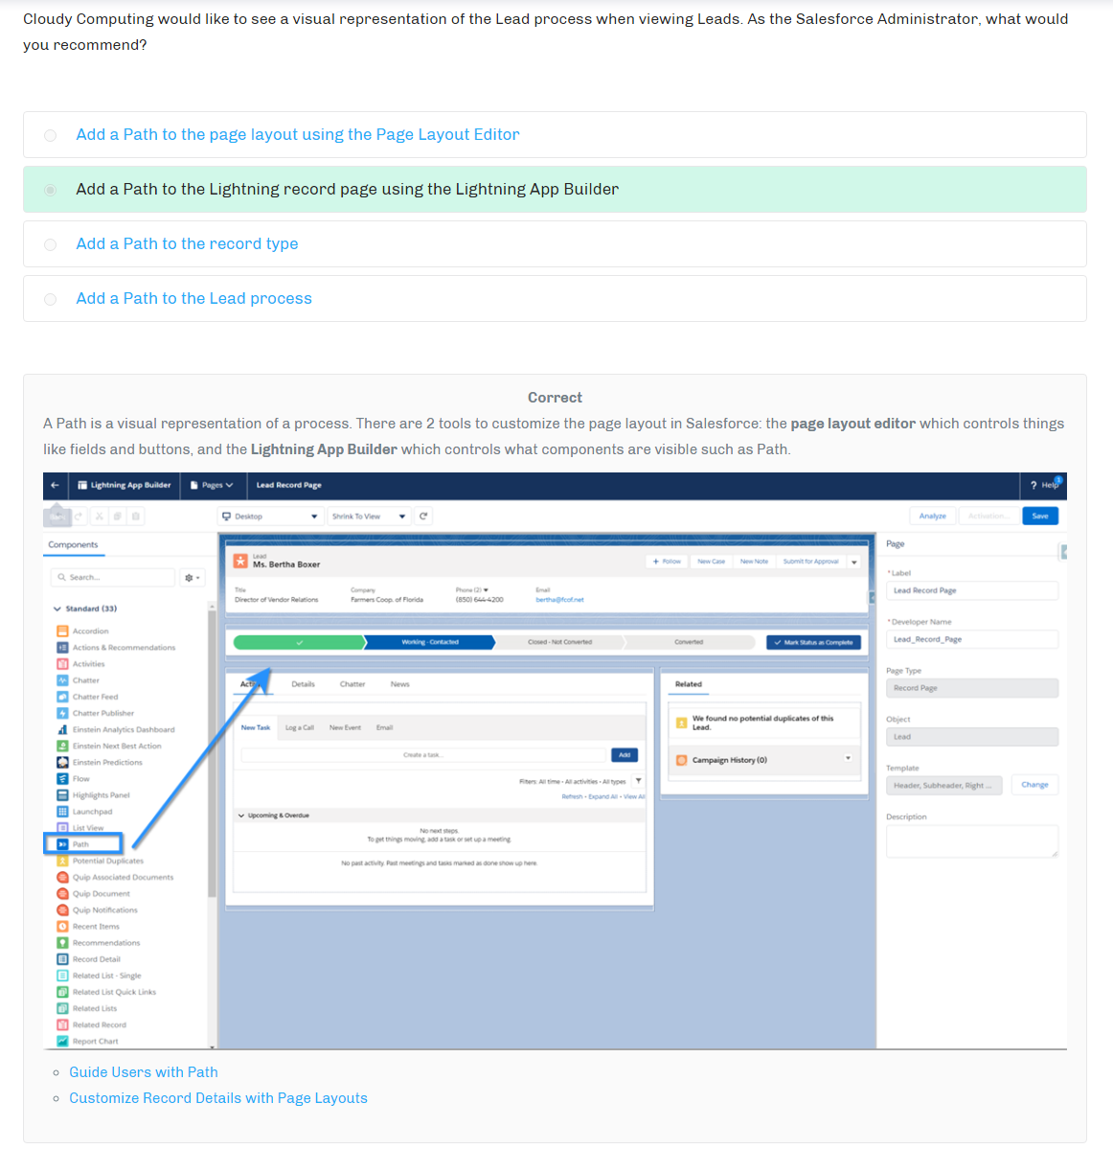Collapse the Upcoming & Overdue section
This screenshot has width=1113, height=1149.
tap(241, 816)
